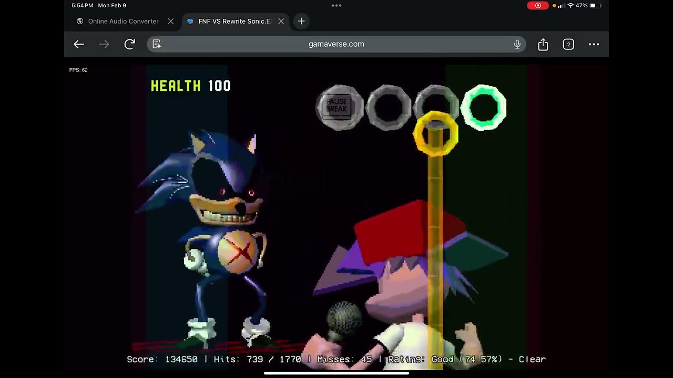Open the browser three-dot more menu
673x378 pixels.
pyautogui.click(x=594, y=45)
